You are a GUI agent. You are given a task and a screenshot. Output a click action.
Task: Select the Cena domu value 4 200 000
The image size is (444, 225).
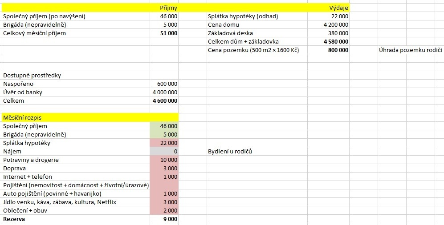click(x=329, y=25)
